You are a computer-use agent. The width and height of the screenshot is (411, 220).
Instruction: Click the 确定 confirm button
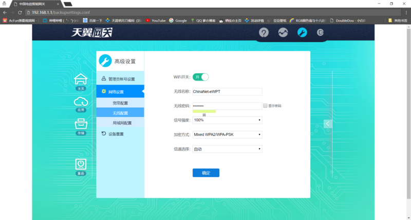pos(206,173)
